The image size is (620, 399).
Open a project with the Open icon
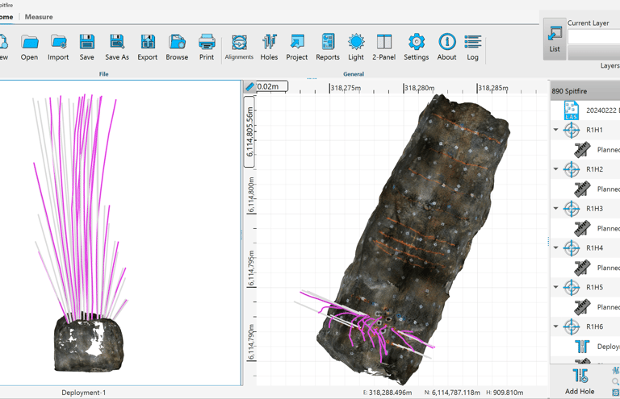(30, 47)
